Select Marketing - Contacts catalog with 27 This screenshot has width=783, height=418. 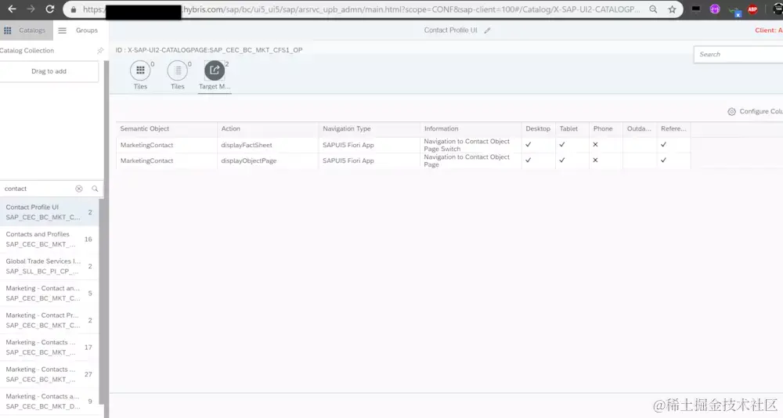click(x=49, y=374)
